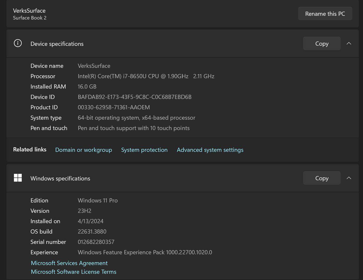Open Advanced system settings
This screenshot has width=363, height=280.
[210, 150]
